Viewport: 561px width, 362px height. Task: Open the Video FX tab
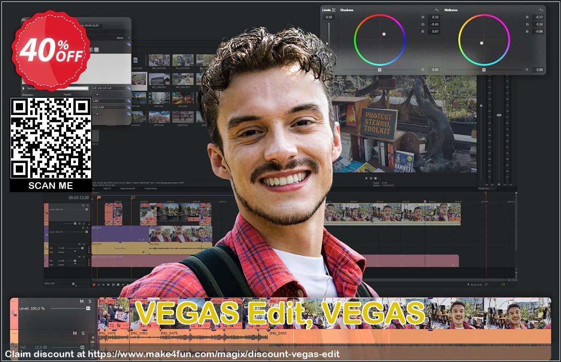pos(107,188)
